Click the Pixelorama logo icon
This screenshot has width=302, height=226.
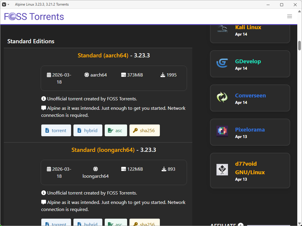click(222, 131)
